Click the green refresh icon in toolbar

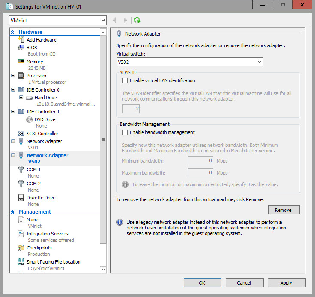137,20
